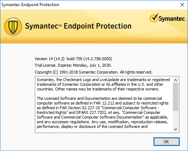The image size is (188, 151).
Task: Click the yellow shield logo icon
Action: click(13, 26)
